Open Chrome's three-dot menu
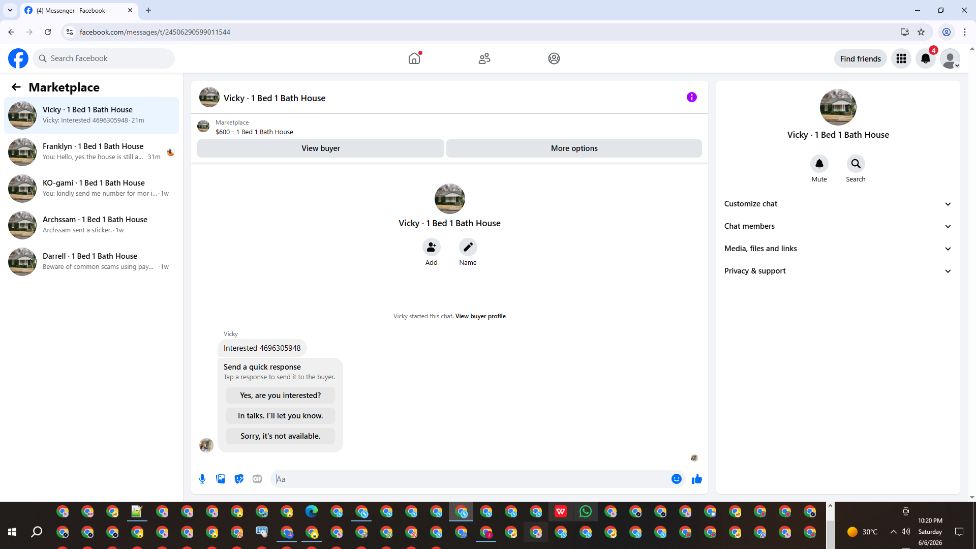This screenshot has height=549, width=976. pos(965,32)
